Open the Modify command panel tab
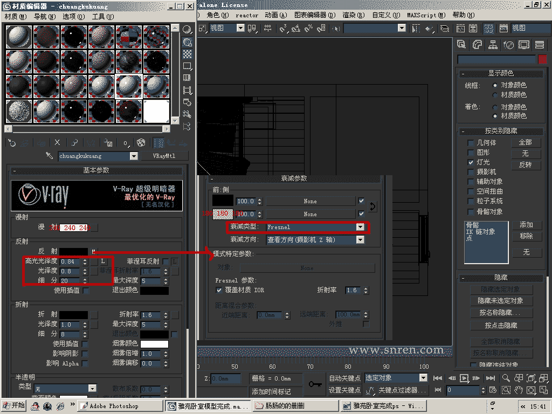Screen dimensions: 552x414 [x=477, y=45]
